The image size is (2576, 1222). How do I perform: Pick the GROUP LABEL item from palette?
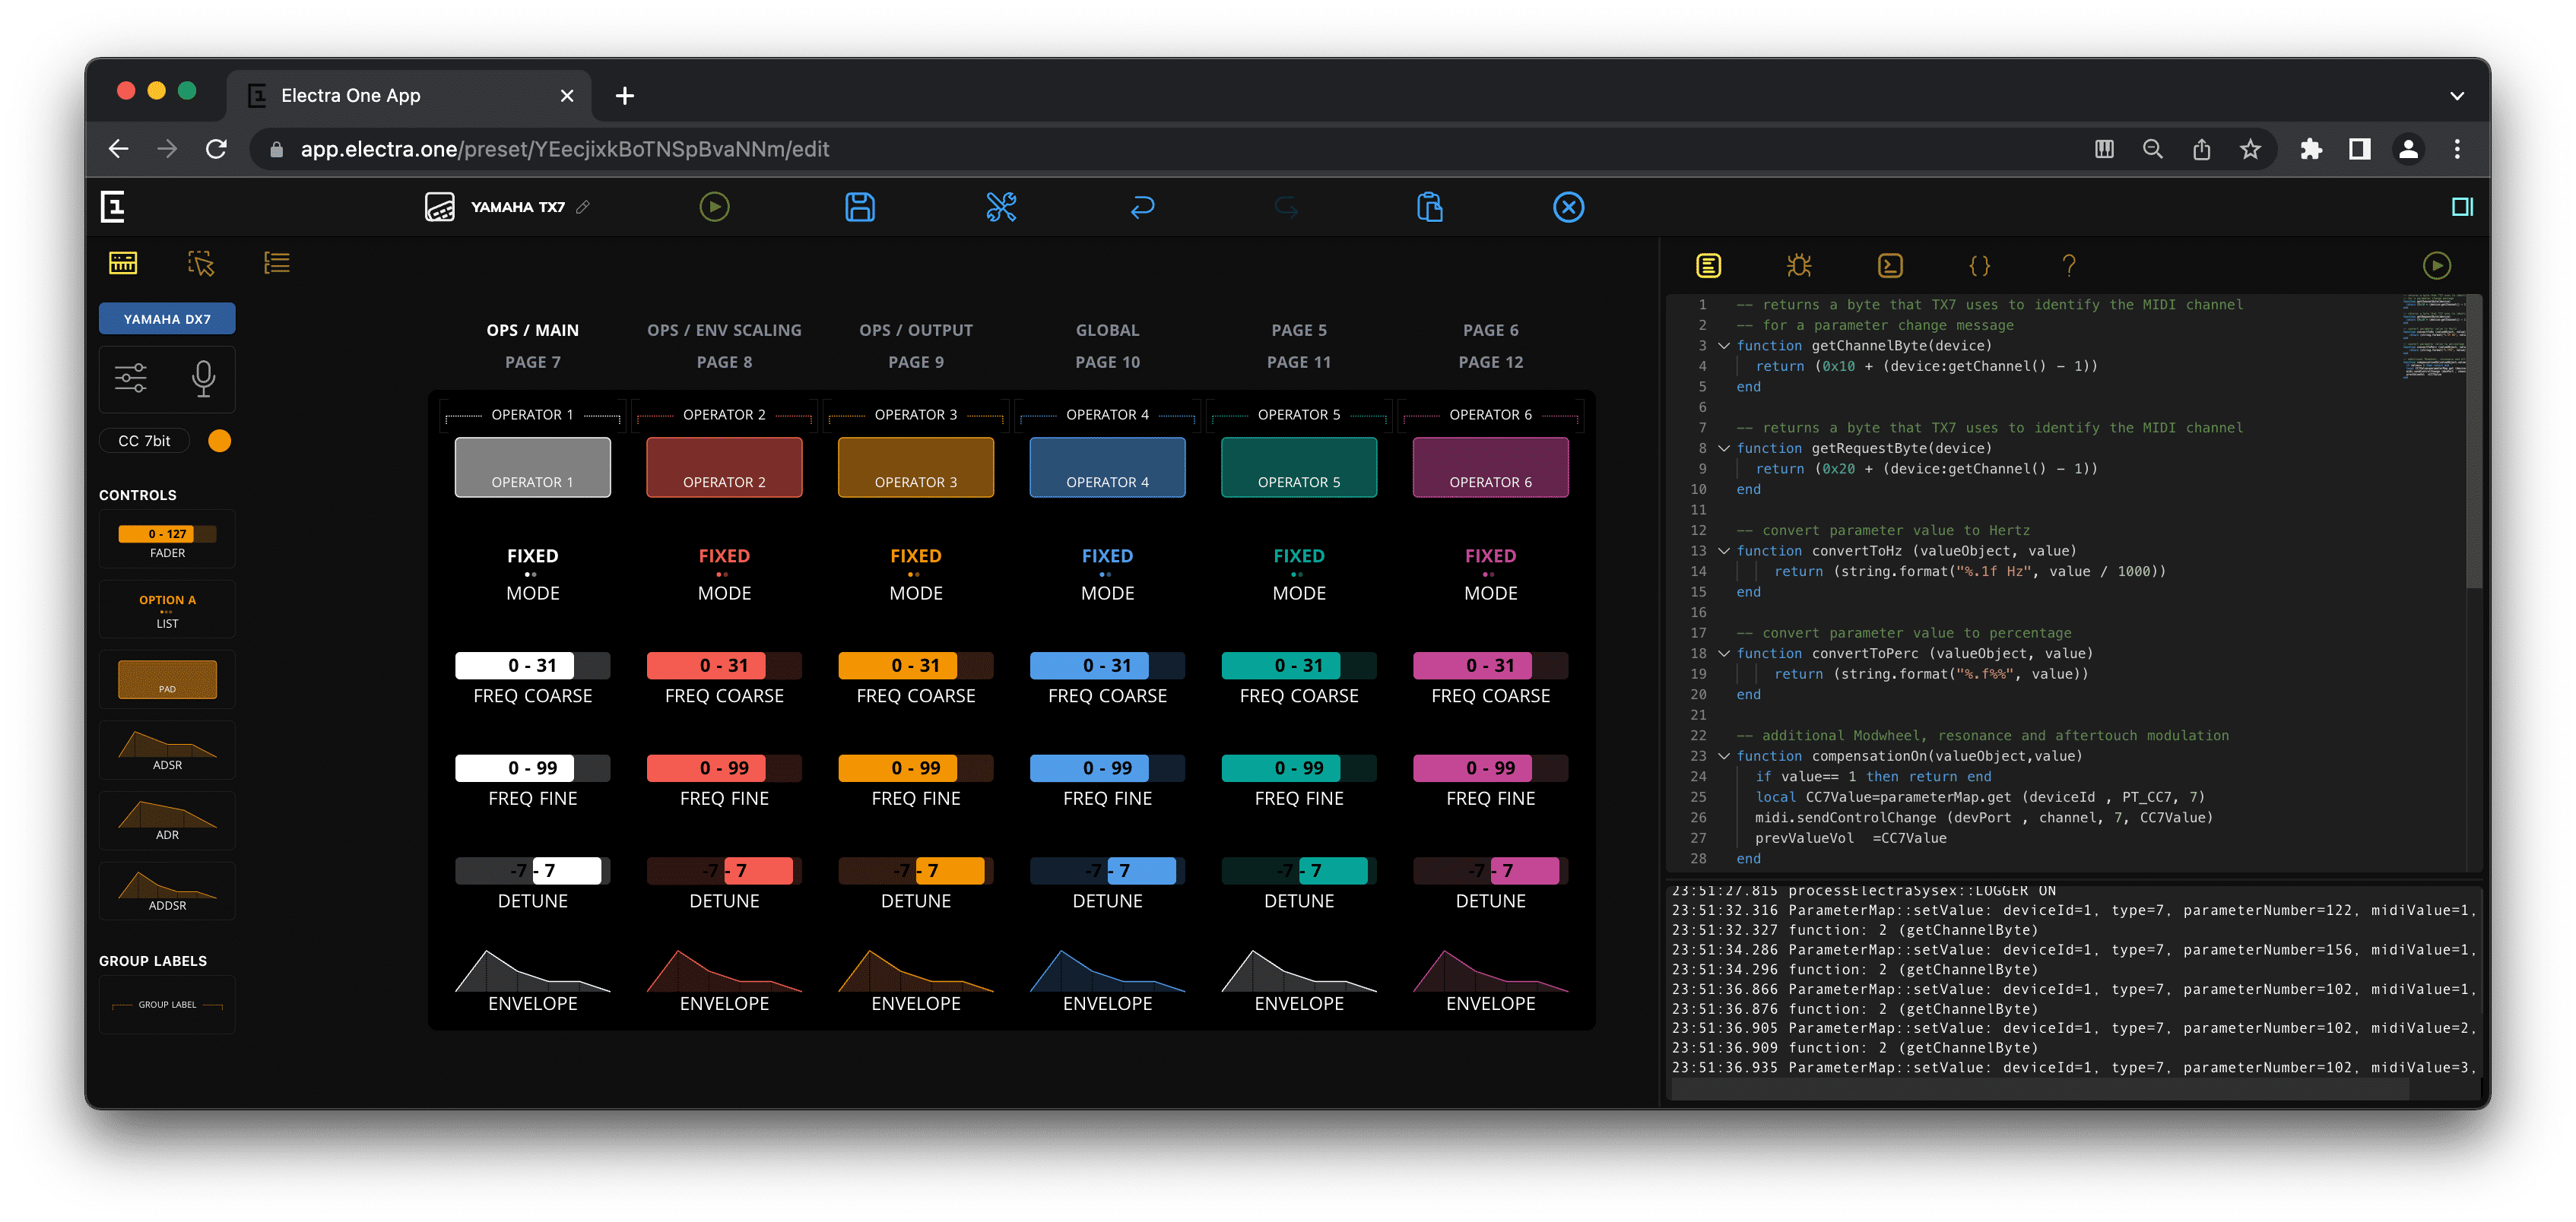pyautogui.click(x=167, y=1004)
